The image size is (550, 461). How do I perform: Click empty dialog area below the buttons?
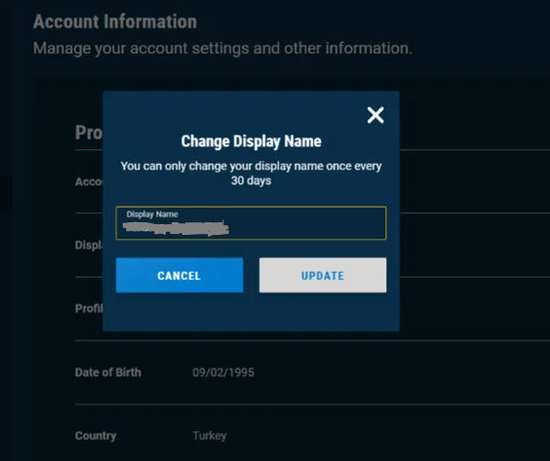coord(252,311)
